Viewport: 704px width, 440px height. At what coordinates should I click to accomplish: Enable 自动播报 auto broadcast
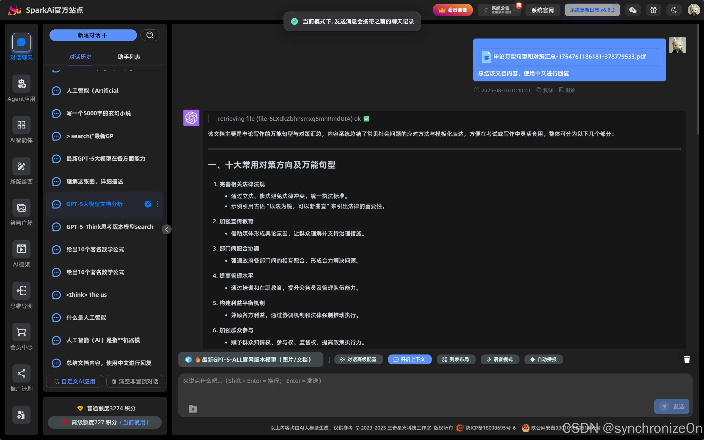[543, 359]
